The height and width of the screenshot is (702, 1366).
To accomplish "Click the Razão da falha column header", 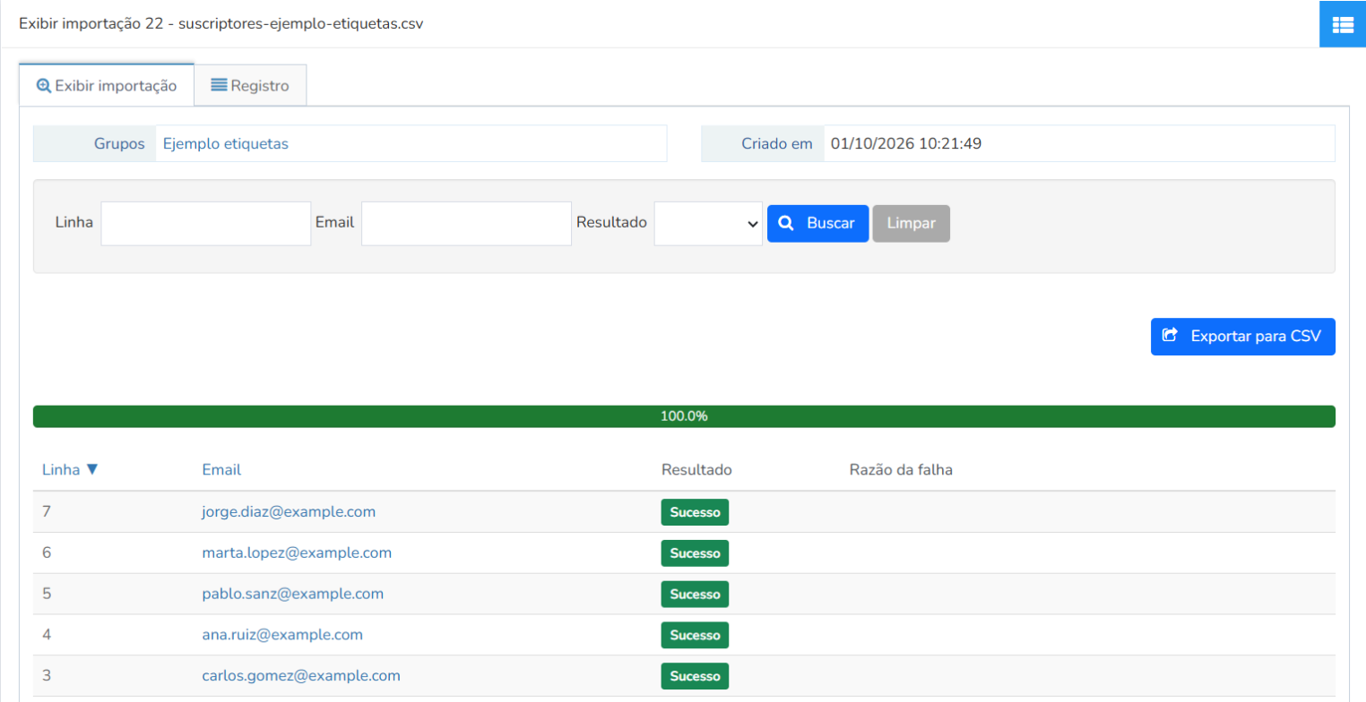I will (901, 469).
